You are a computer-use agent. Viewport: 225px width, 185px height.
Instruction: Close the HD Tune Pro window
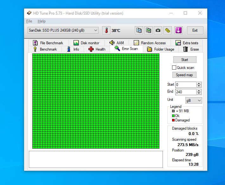click(200, 13)
